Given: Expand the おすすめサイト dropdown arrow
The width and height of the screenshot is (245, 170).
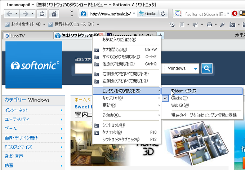Looking at the screenshot, I should pyautogui.click(x=44, y=25).
